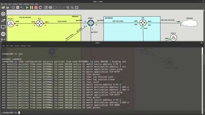Select the Insert picture tool
Image resolution: width=205 pixels, height=115 pixels.
coord(50,7)
